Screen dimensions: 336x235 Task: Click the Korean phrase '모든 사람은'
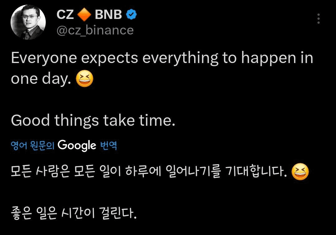[40, 171]
